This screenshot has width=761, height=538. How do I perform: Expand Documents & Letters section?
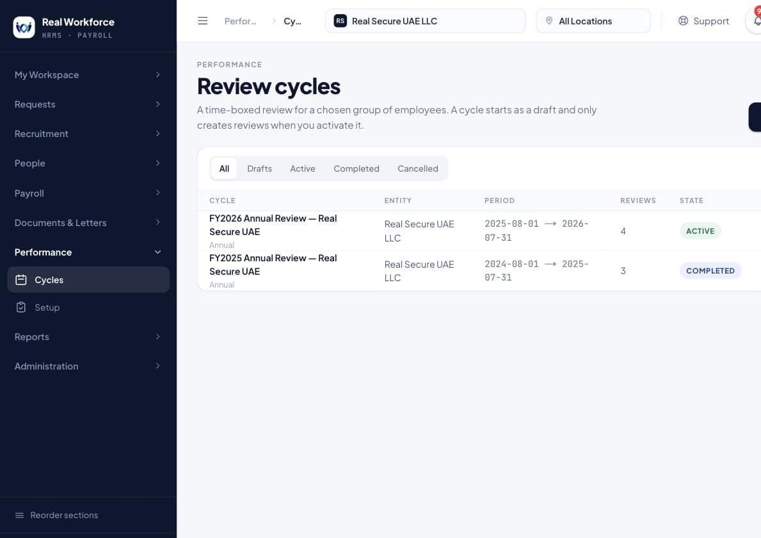point(88,223)
